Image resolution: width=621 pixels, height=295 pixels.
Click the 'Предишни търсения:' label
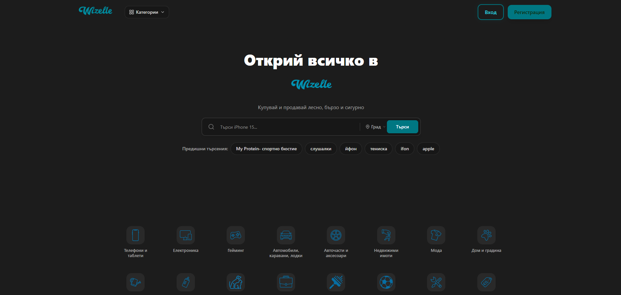point(205,149)
